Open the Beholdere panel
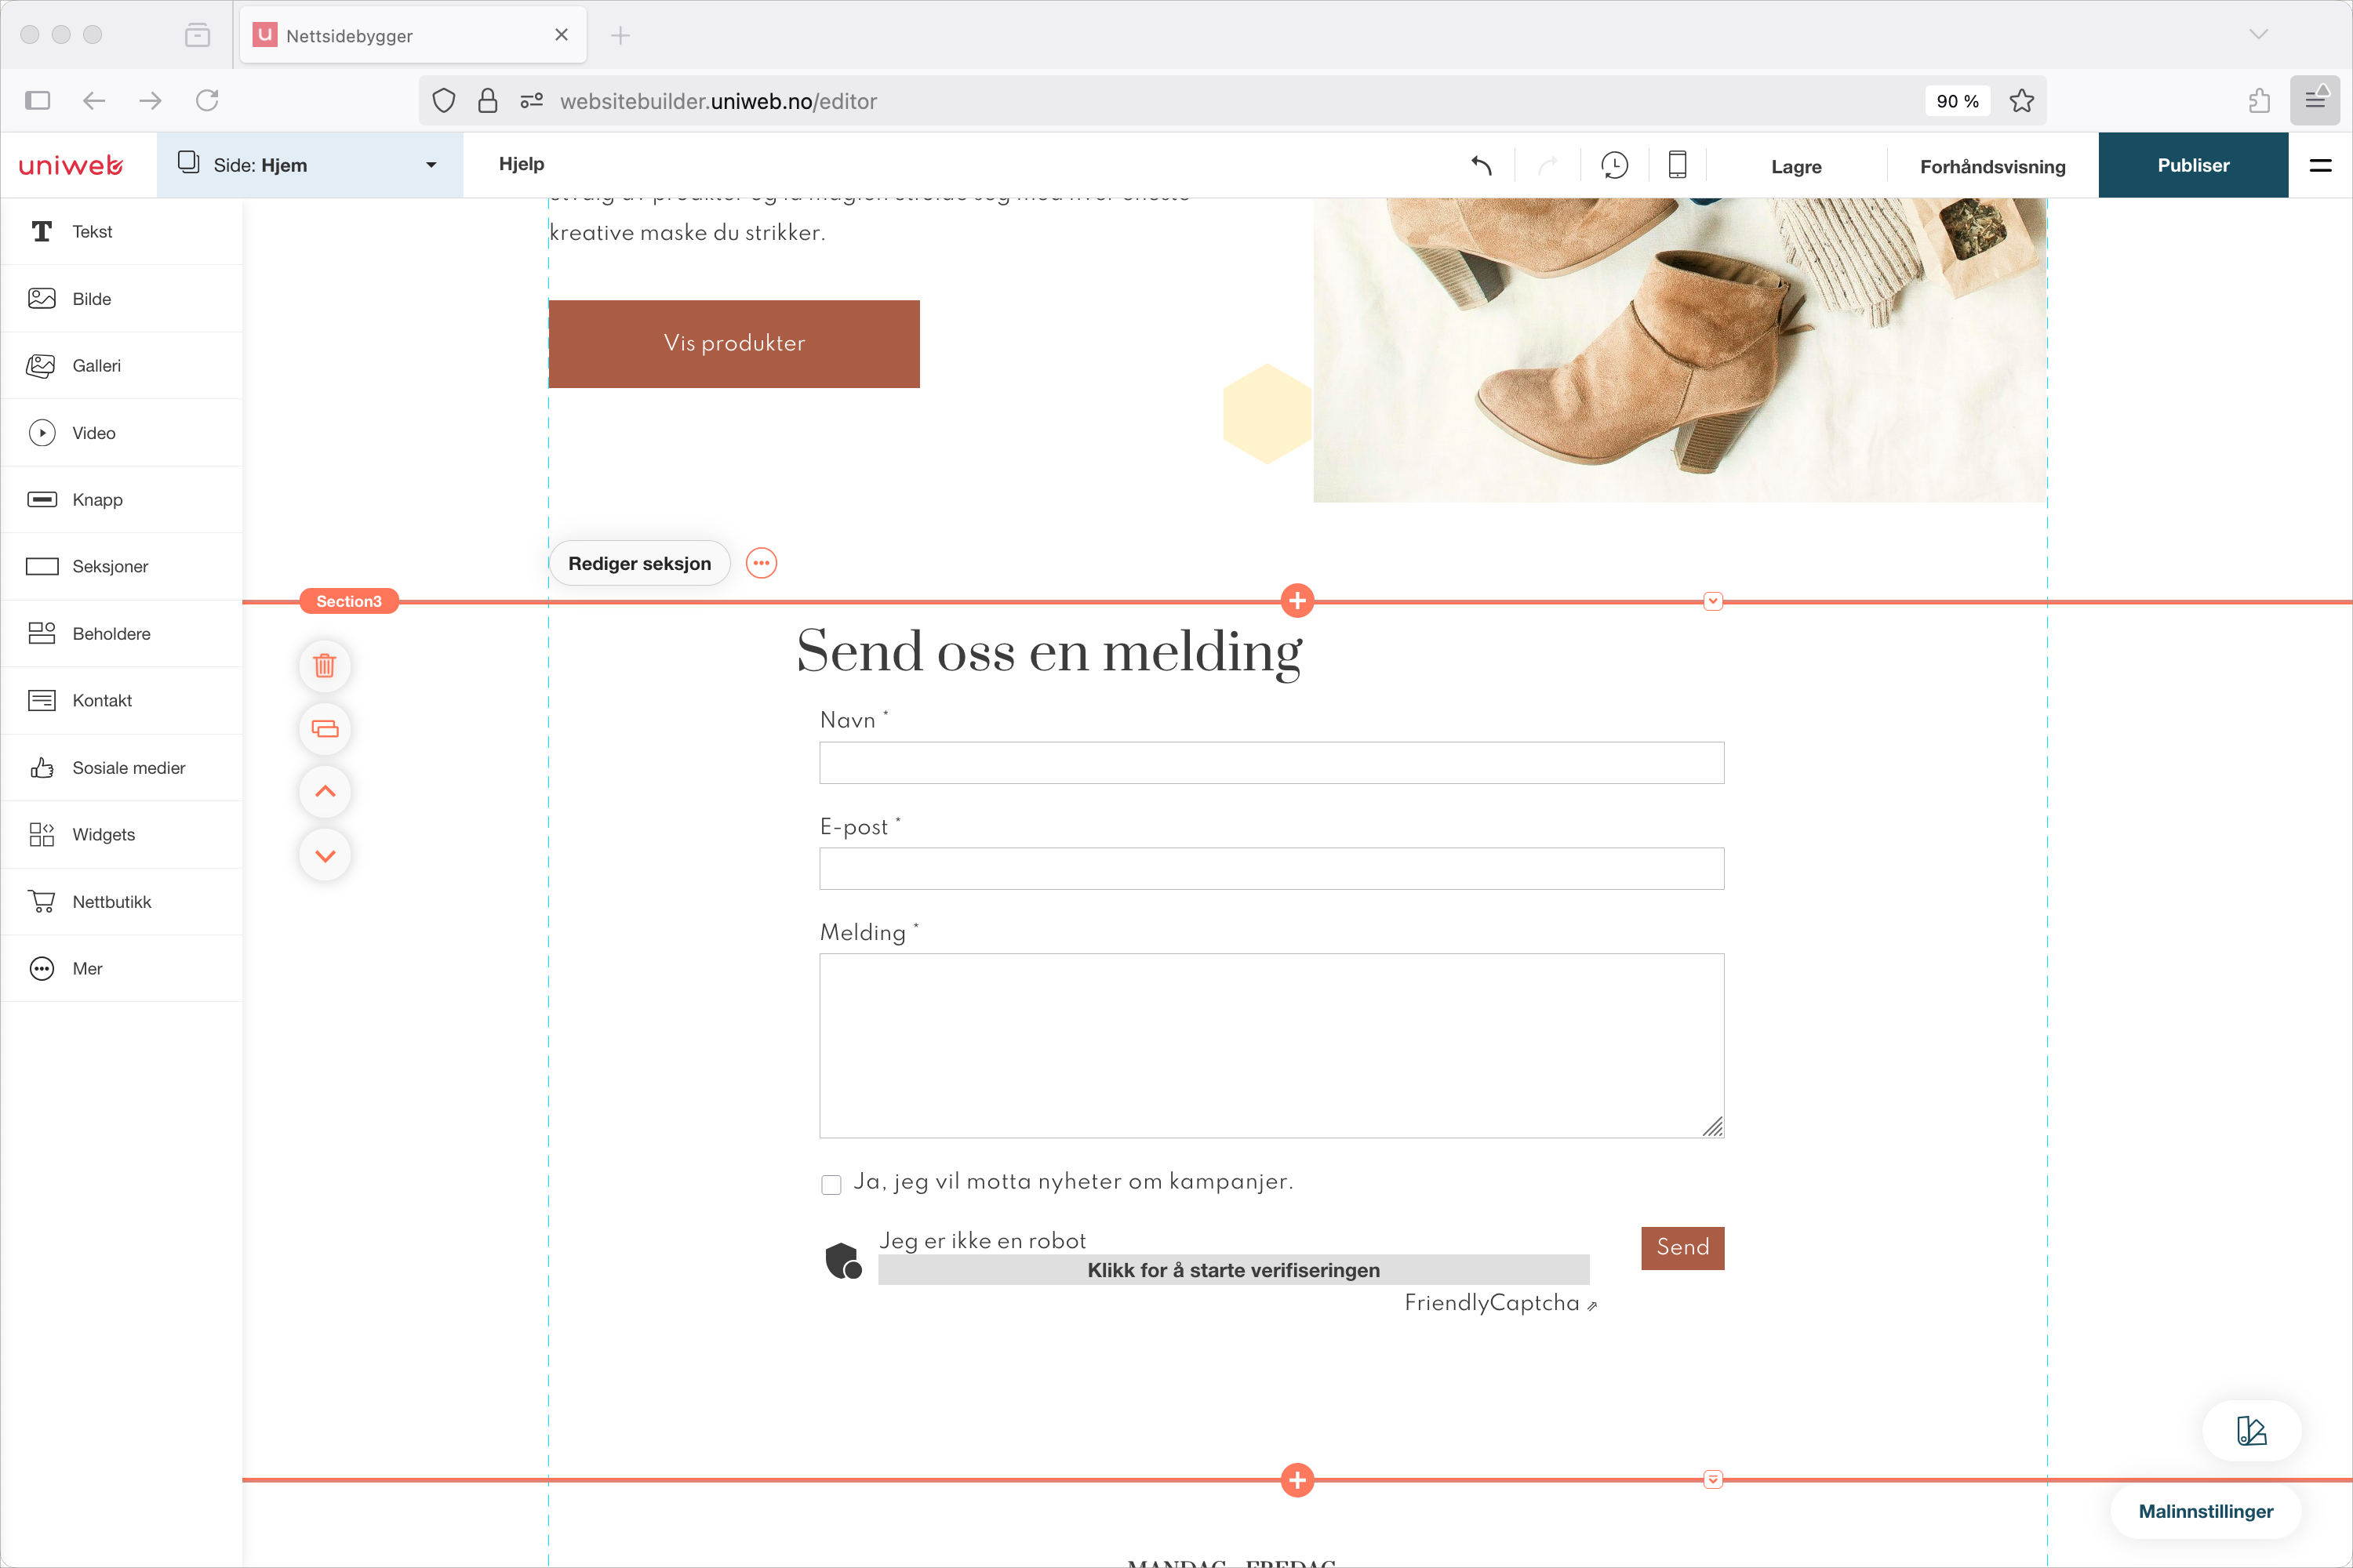This screenshot has height=1568, width=2353. (x=121, y=633)
